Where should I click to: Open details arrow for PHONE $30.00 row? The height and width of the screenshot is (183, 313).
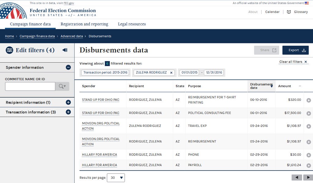click(309, 155)
